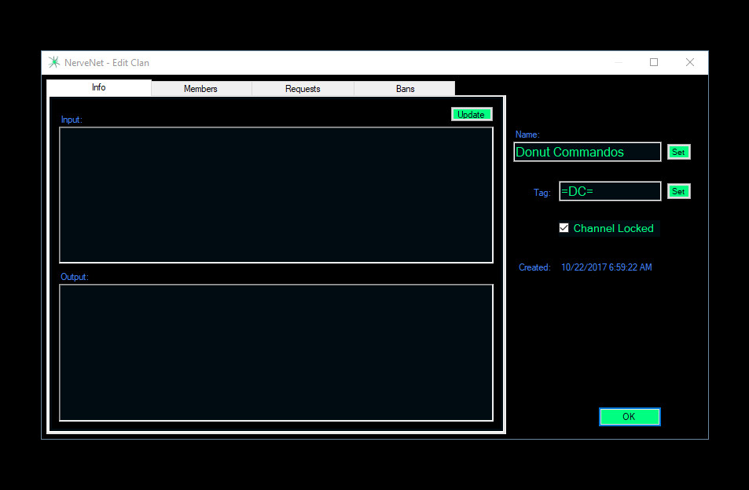Click the Name field containing Donut Commandos
The width and height of the screenshot is (749, 490).
coord(587,152)
